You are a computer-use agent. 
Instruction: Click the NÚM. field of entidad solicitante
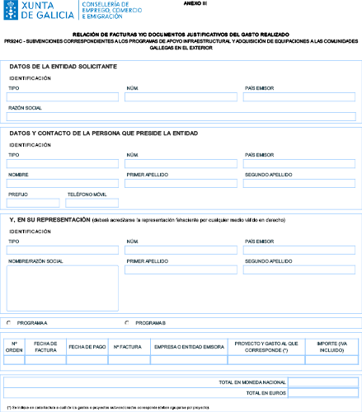coord(181,97)
